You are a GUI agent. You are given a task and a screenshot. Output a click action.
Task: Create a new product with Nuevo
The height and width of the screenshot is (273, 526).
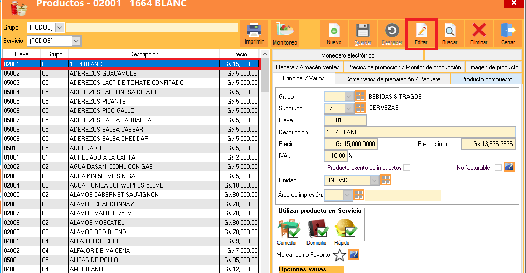tap(334, 33)
